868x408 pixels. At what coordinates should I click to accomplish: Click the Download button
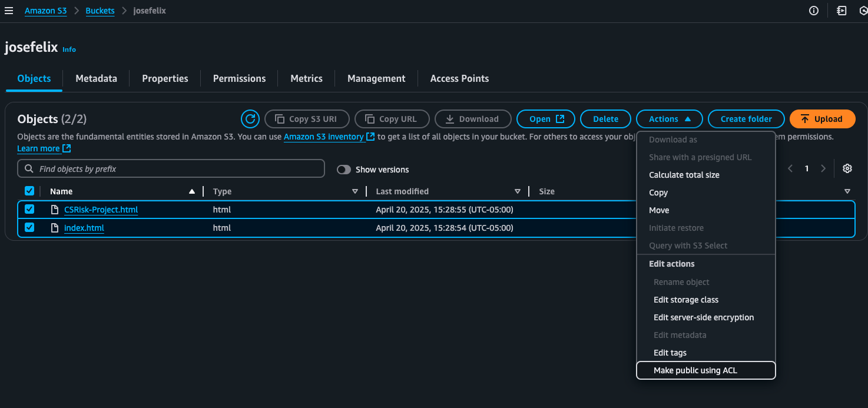pyautogui.click(x=472, y=119)
